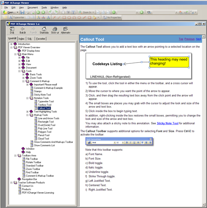The image size is (207, 208).
Task: Open the zoom level combo box dropdown
Action: click(137, 13)
